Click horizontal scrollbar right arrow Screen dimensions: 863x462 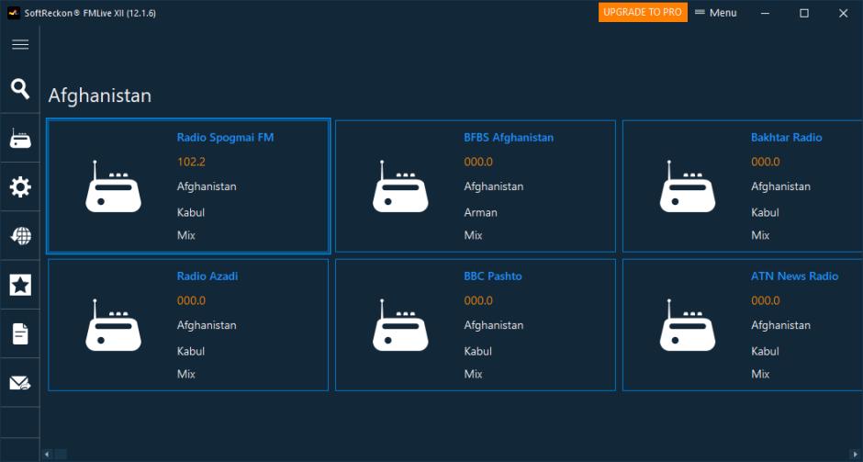click(854, 455)
